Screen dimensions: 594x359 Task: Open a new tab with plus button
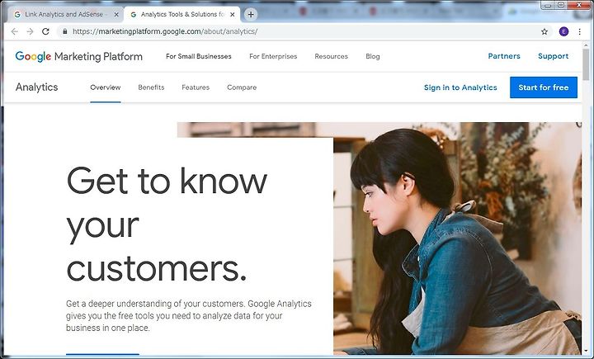(251, 14)
